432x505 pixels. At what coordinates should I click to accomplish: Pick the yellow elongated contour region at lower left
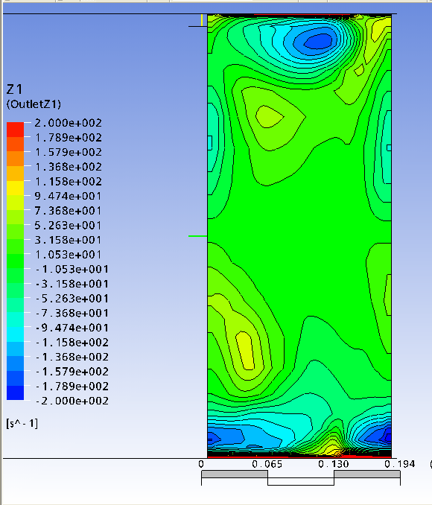tap(246, 350)
